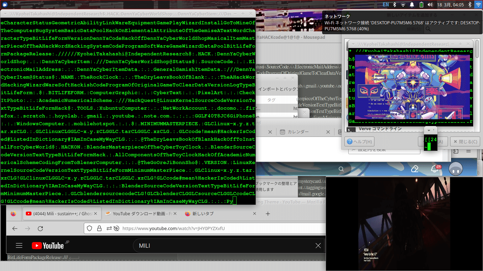
Task: Click the calendar icon on the カレンダー tab
Action: [x=283, y=132]
